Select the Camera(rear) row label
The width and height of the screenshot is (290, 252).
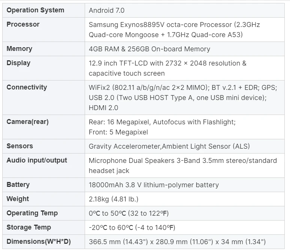(x=27, y=122)
